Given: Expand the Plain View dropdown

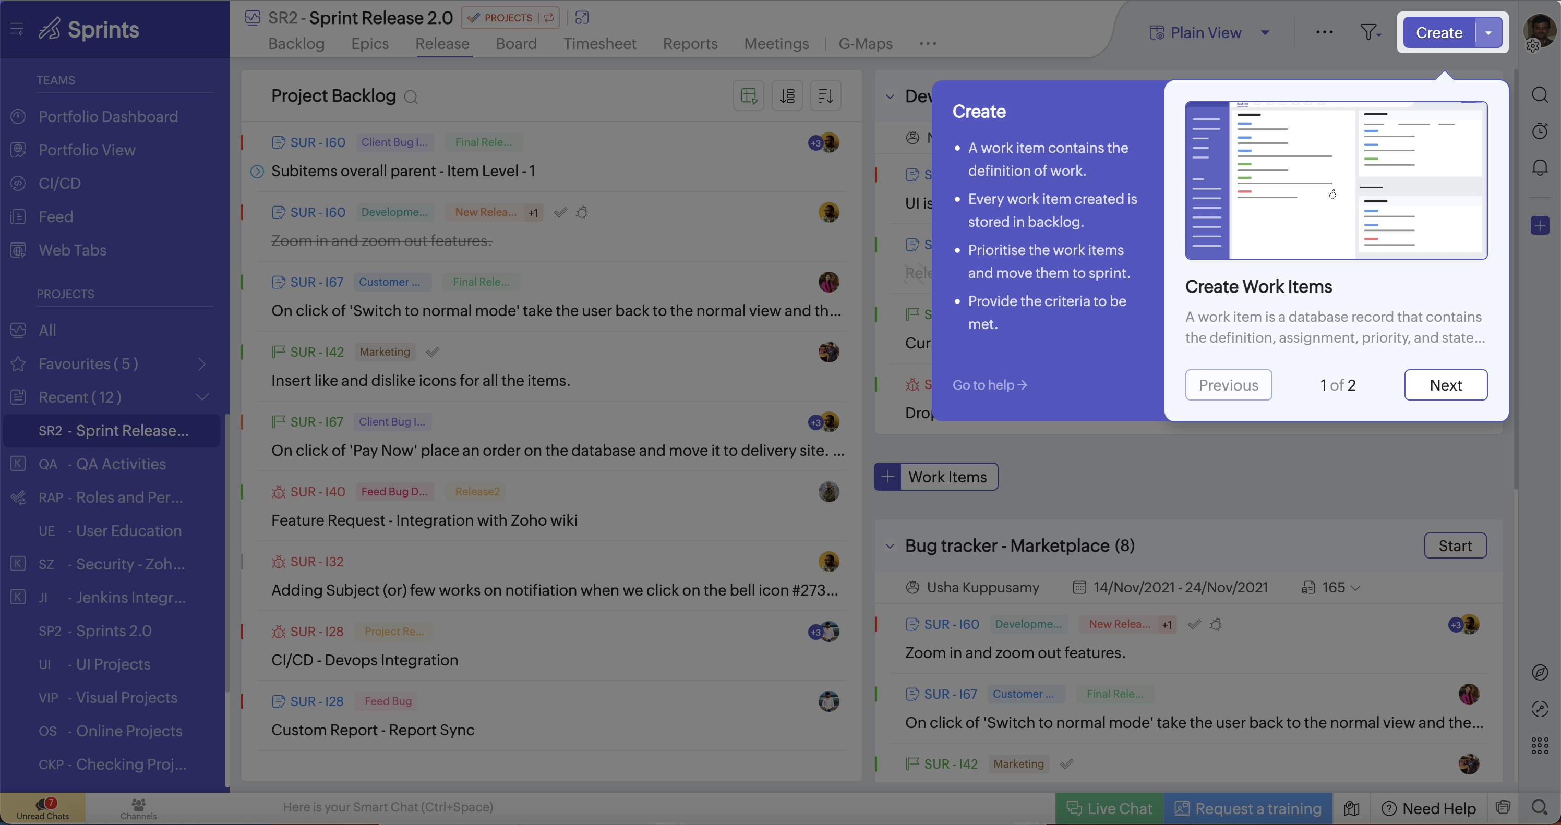Looking at the screenshot, I should point(1265,33).
